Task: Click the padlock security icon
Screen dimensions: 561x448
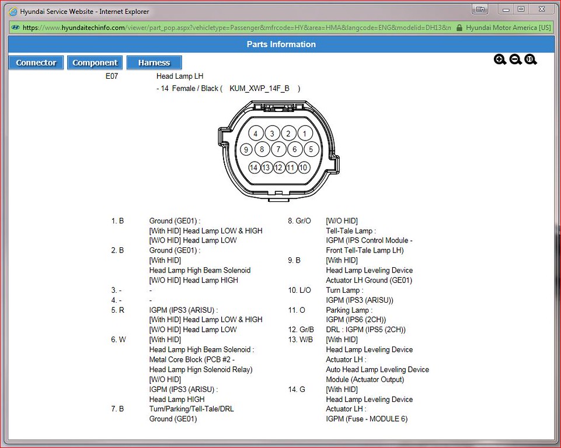Action: pos(459,27)
